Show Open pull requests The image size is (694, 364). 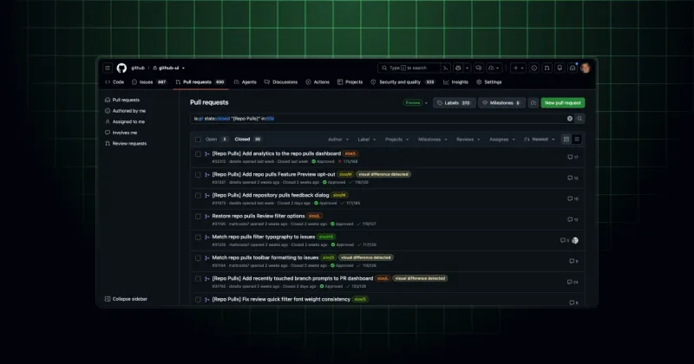pos(216,140)
